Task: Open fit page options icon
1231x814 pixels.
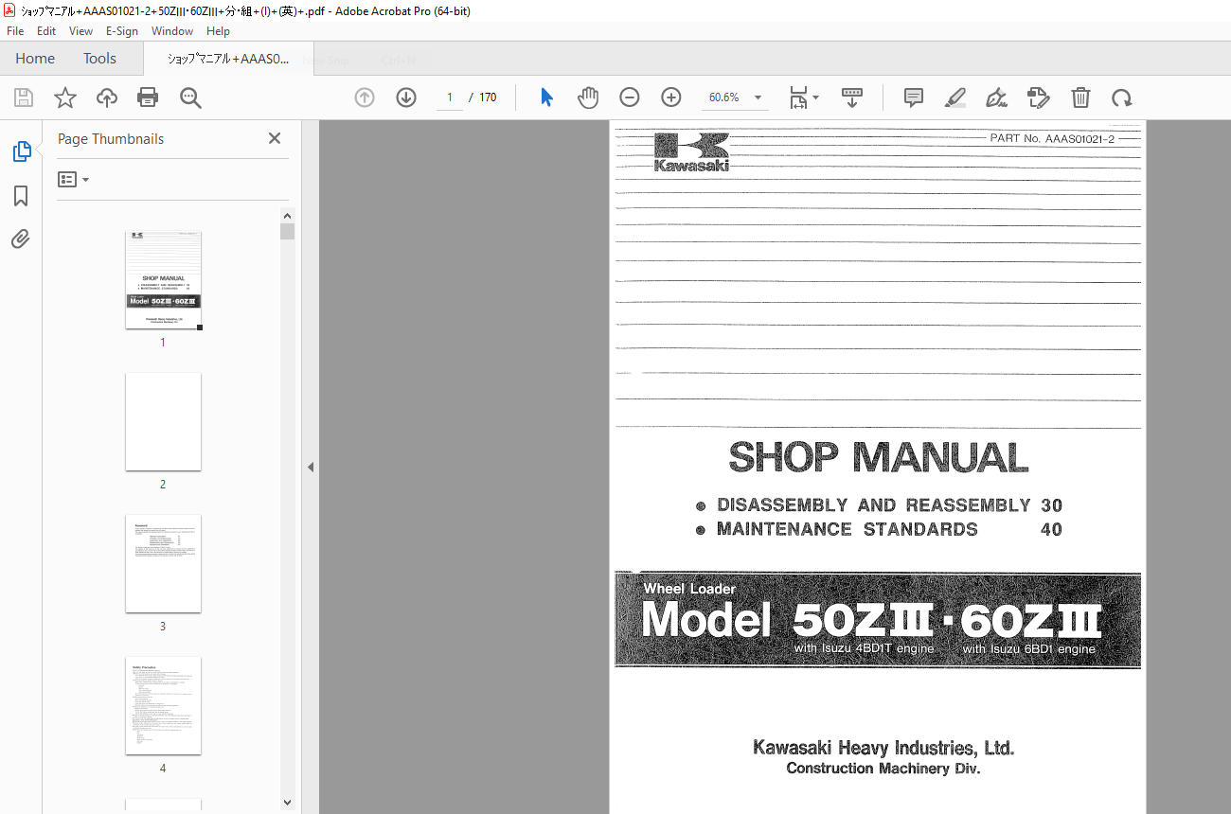Action: 799,97
